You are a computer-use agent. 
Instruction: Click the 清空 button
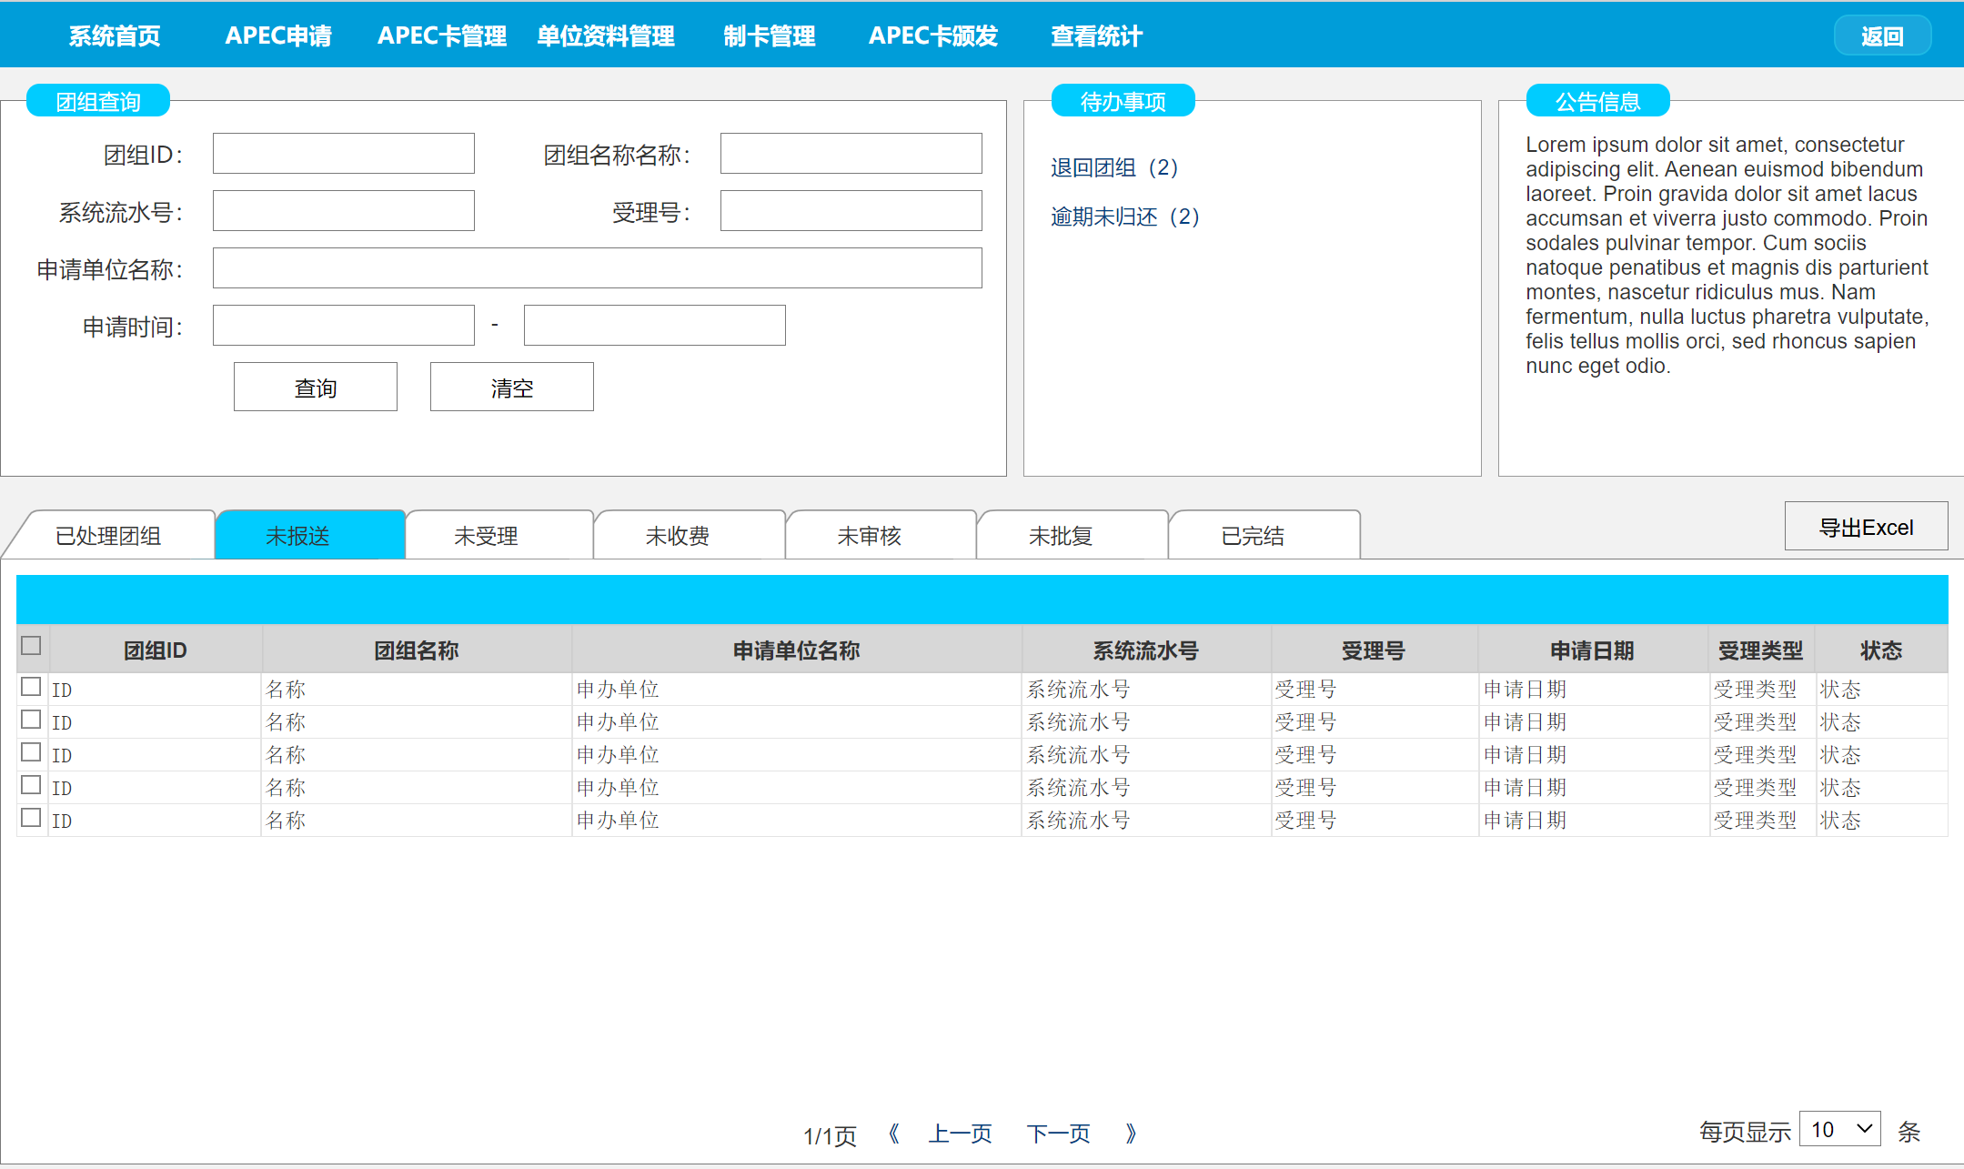point(512,388)
